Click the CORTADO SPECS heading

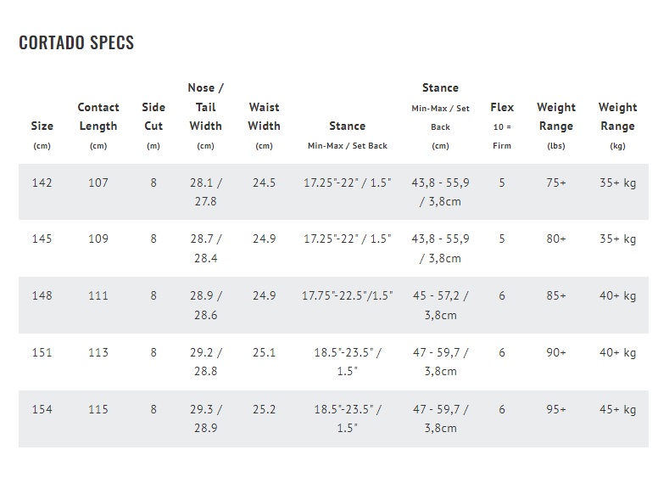click(76, 42)
